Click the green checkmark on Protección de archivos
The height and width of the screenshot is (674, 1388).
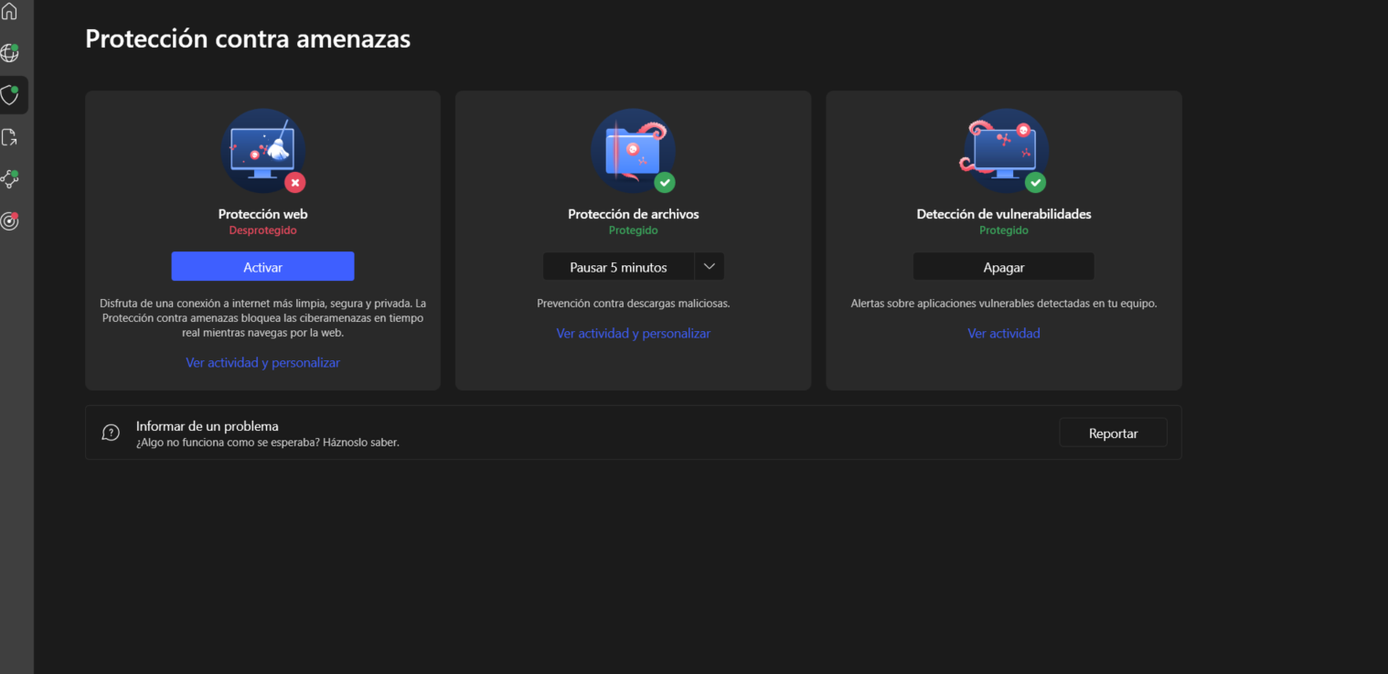(665, 183)
